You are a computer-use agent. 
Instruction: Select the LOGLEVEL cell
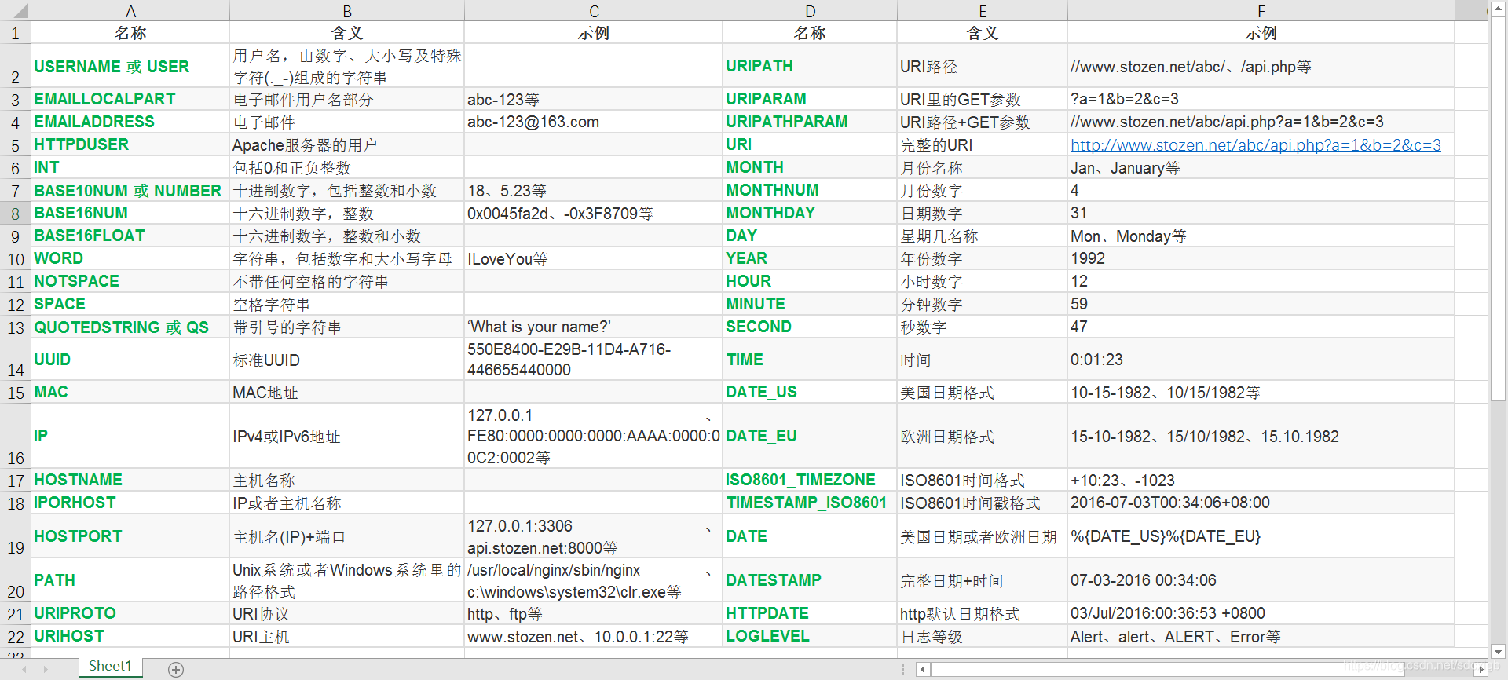[810, 636]
